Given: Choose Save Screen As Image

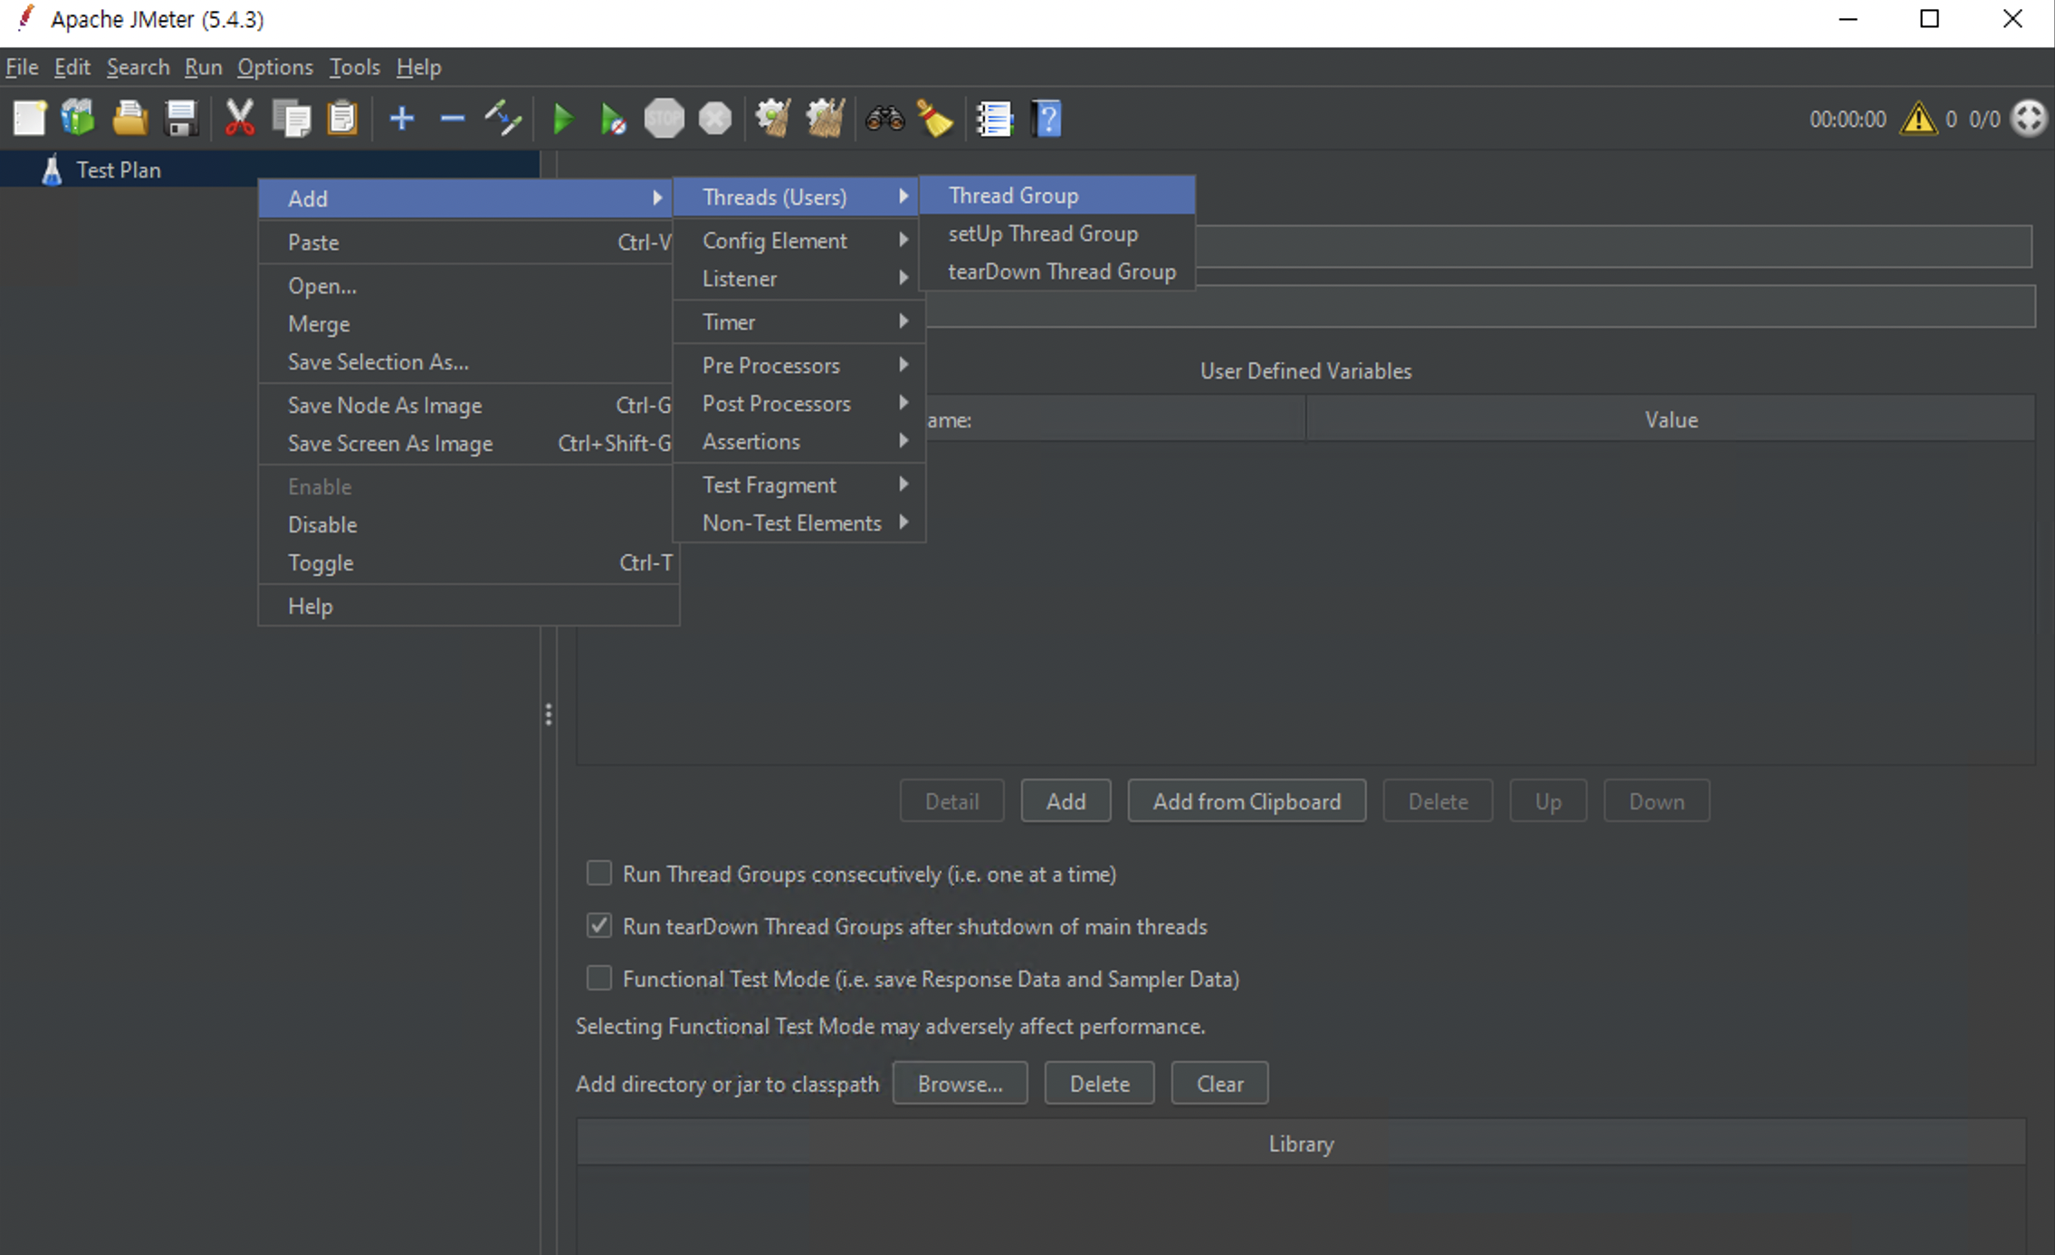Looking at the screenshot, I should (x=468, y=443).
